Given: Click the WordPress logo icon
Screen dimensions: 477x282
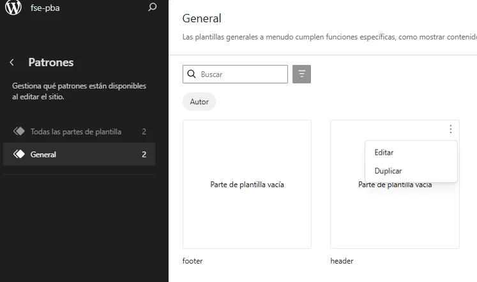Looking at the screenshot, I should [13, 7].
